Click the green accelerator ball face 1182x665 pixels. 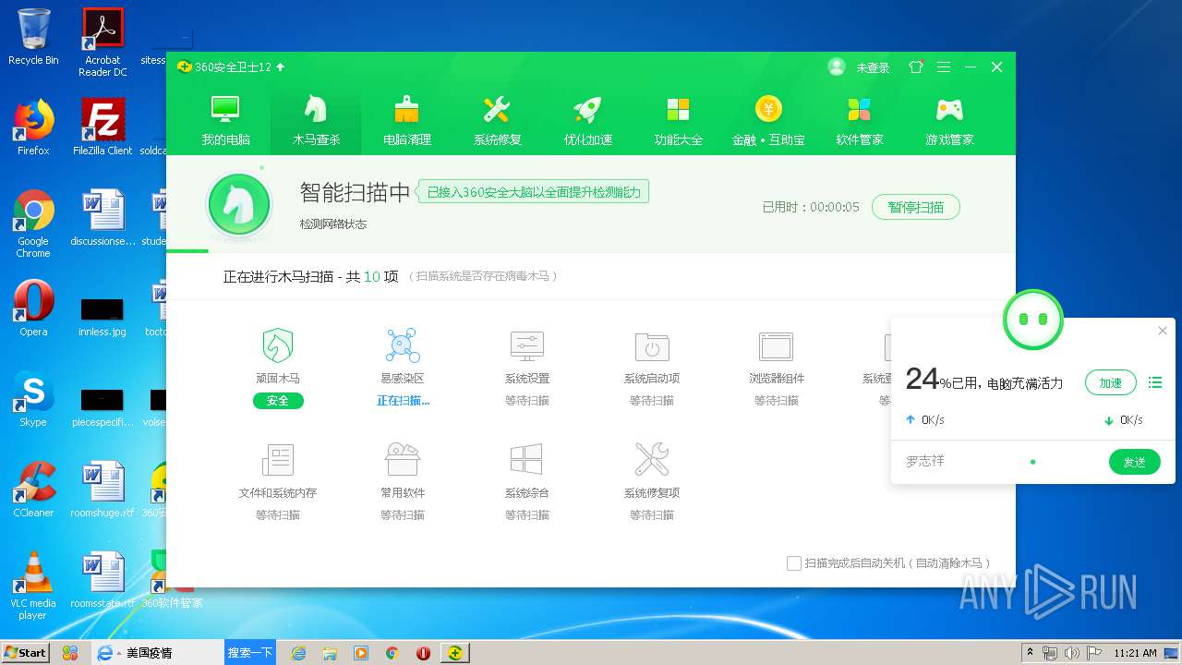1033,319
